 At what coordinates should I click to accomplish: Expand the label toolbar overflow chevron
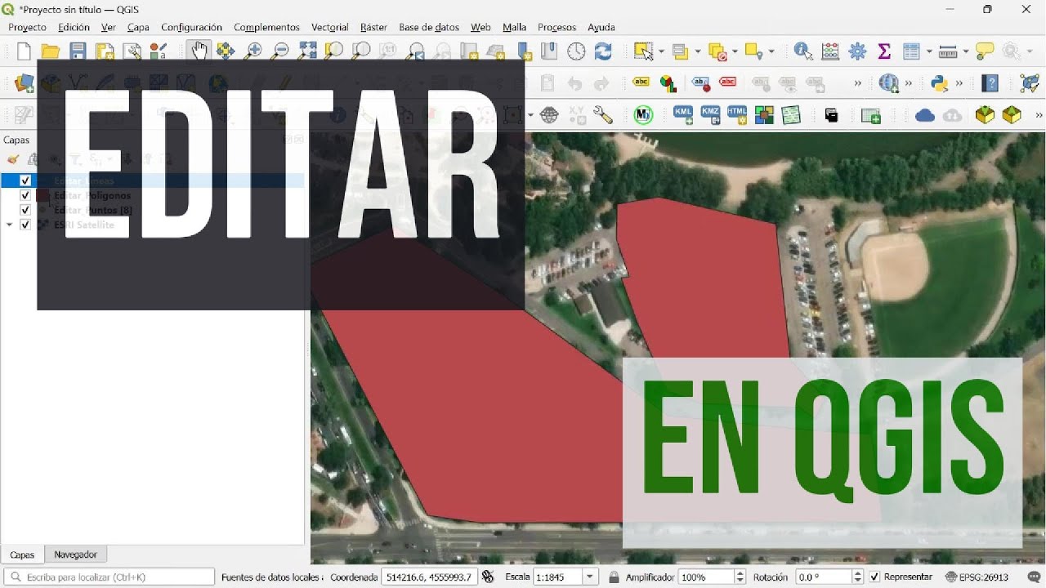[x=858, y=83]
